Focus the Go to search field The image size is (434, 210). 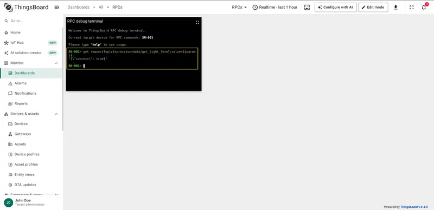[x=31, y=21]
